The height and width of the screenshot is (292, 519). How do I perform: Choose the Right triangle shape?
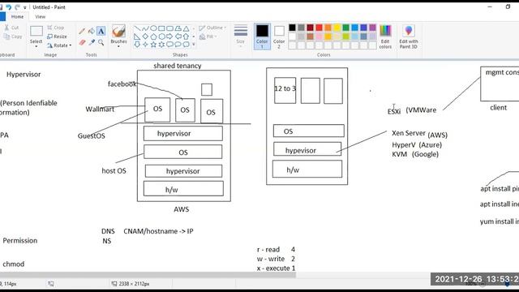(137, 36)
